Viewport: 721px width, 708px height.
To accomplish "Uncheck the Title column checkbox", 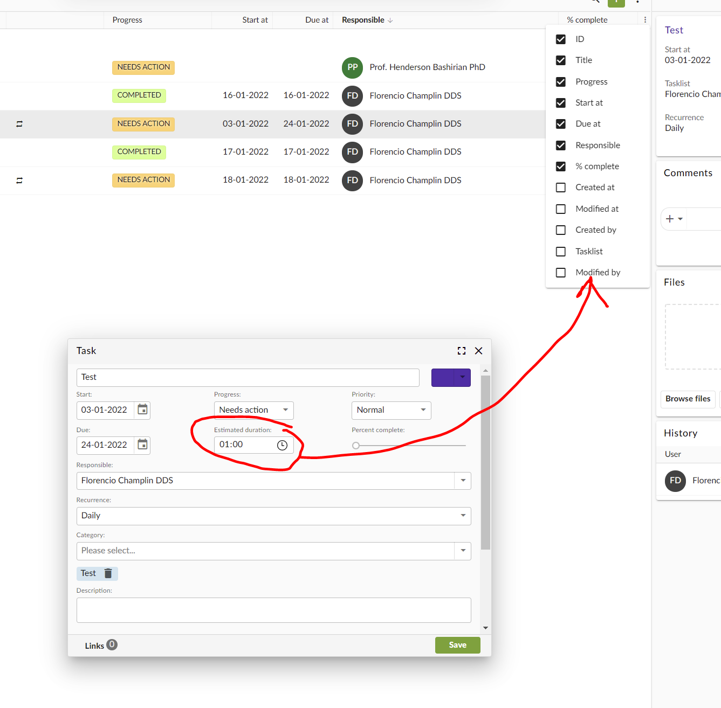I will [560, 60].
